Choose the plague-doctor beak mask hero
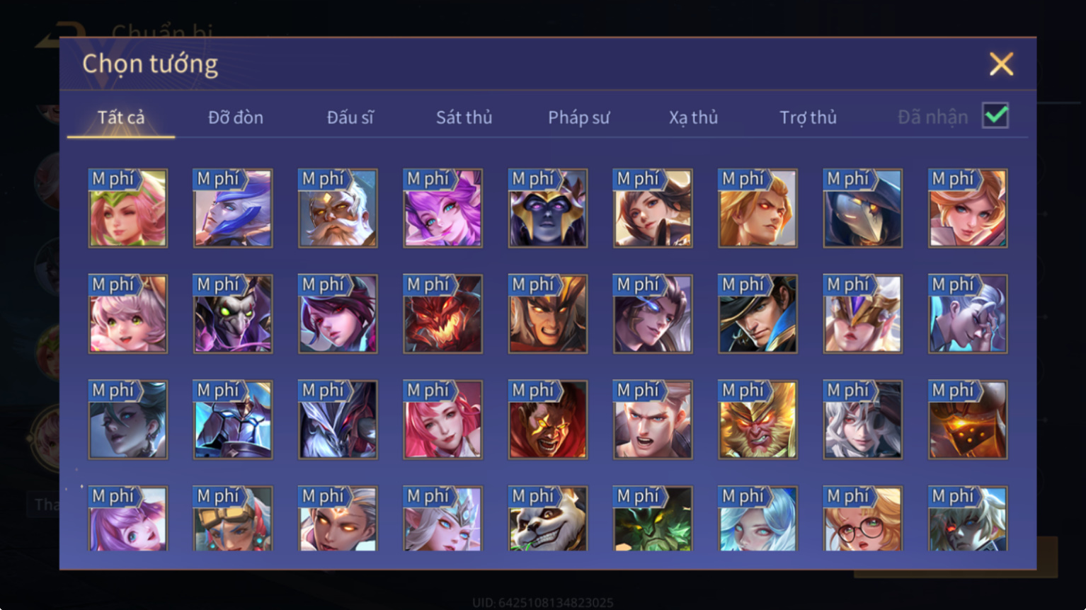Image resolution: width=1086 pixels, height=610 pixels. [862, 208]
